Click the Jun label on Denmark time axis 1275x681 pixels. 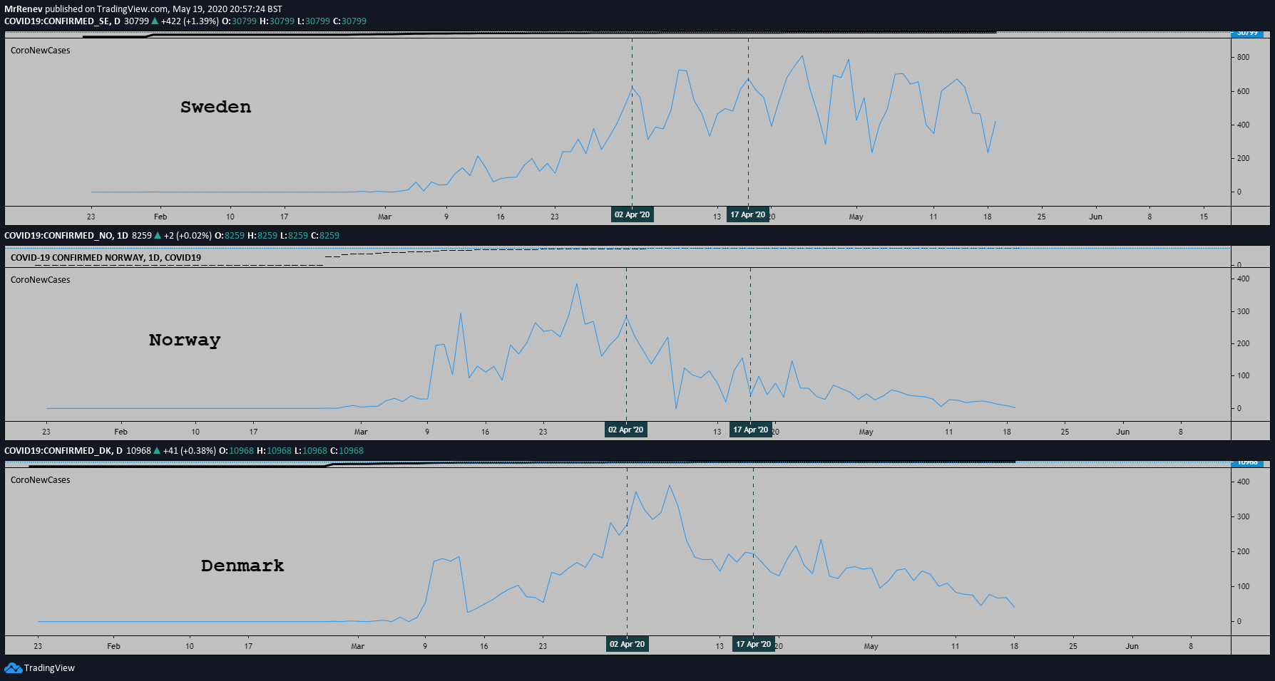(x=1132, y=646)
